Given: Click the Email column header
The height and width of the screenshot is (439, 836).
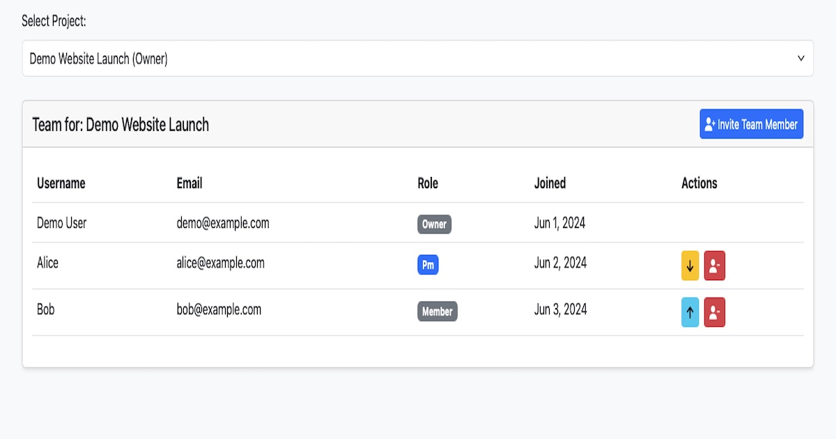Looking at the screenshot, I should tap(189, 183).
